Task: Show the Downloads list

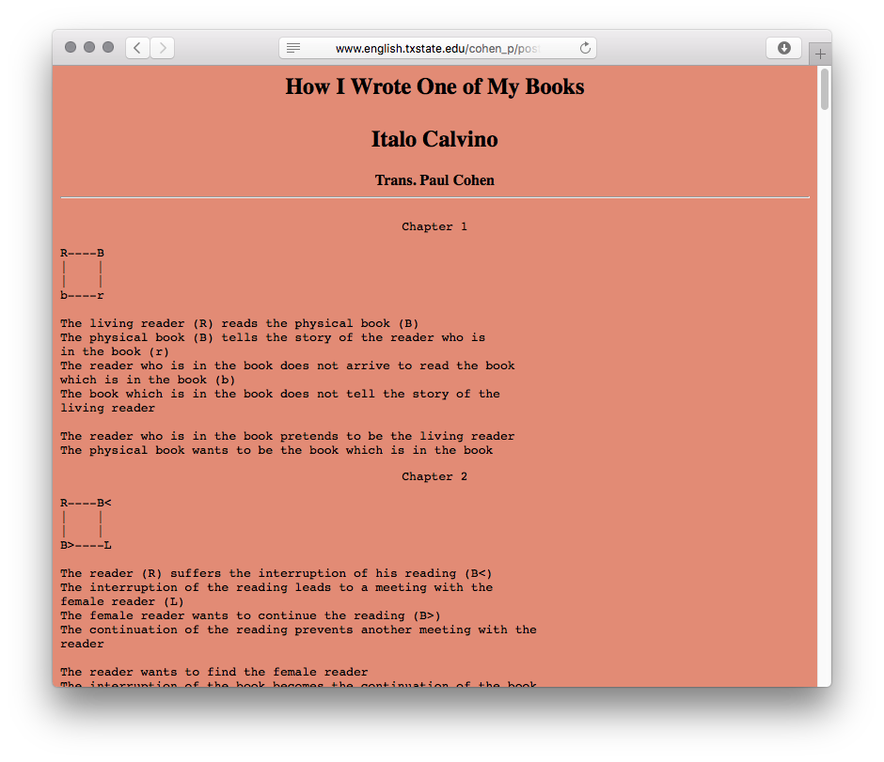Action: pyautogui.click(x=783, y=48)
